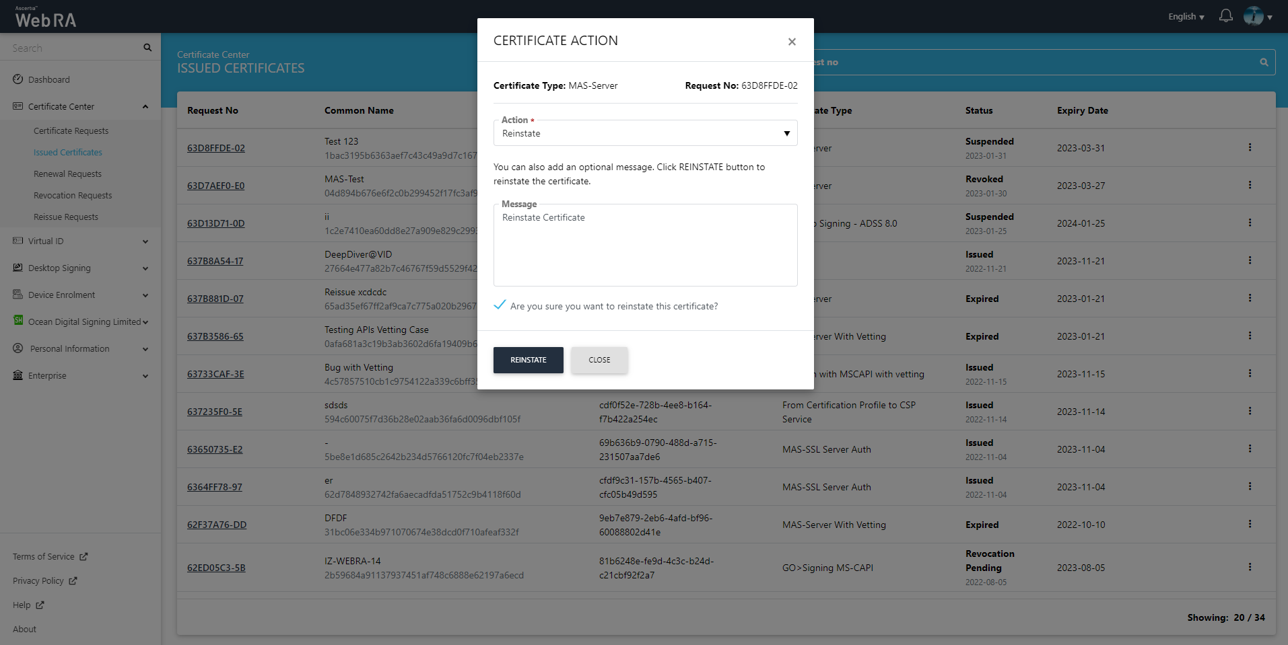Open Revocation Requests menu item
This screenshot has height=645, width=1288.
(x=73, y=195)
